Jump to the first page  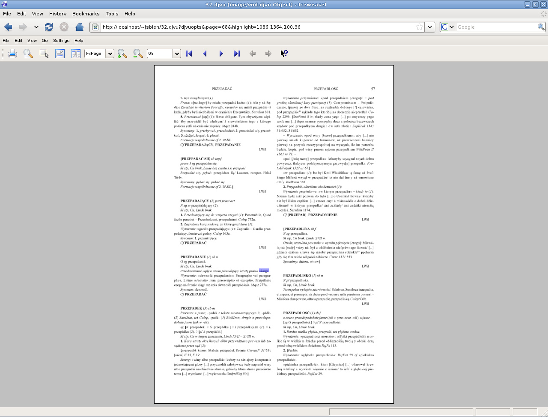point(189,54)
